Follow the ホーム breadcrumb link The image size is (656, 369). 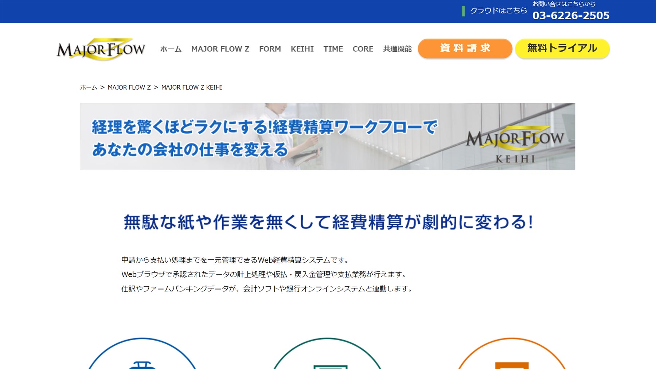(89, 87)
